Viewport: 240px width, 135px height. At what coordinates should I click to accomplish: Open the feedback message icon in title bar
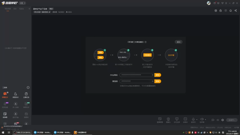click(x=218, y=3)
